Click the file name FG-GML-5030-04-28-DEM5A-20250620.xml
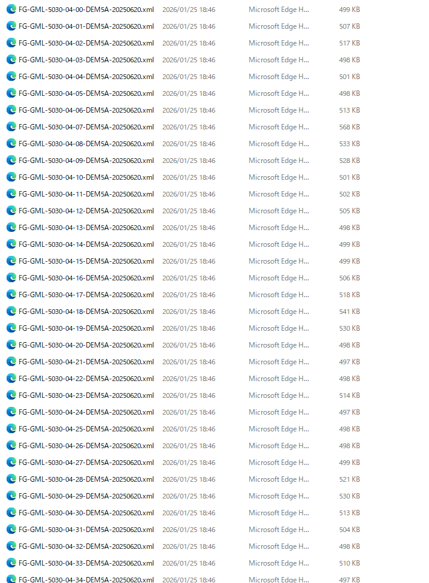Screen dimensions: 429x583 coord(86,479)
